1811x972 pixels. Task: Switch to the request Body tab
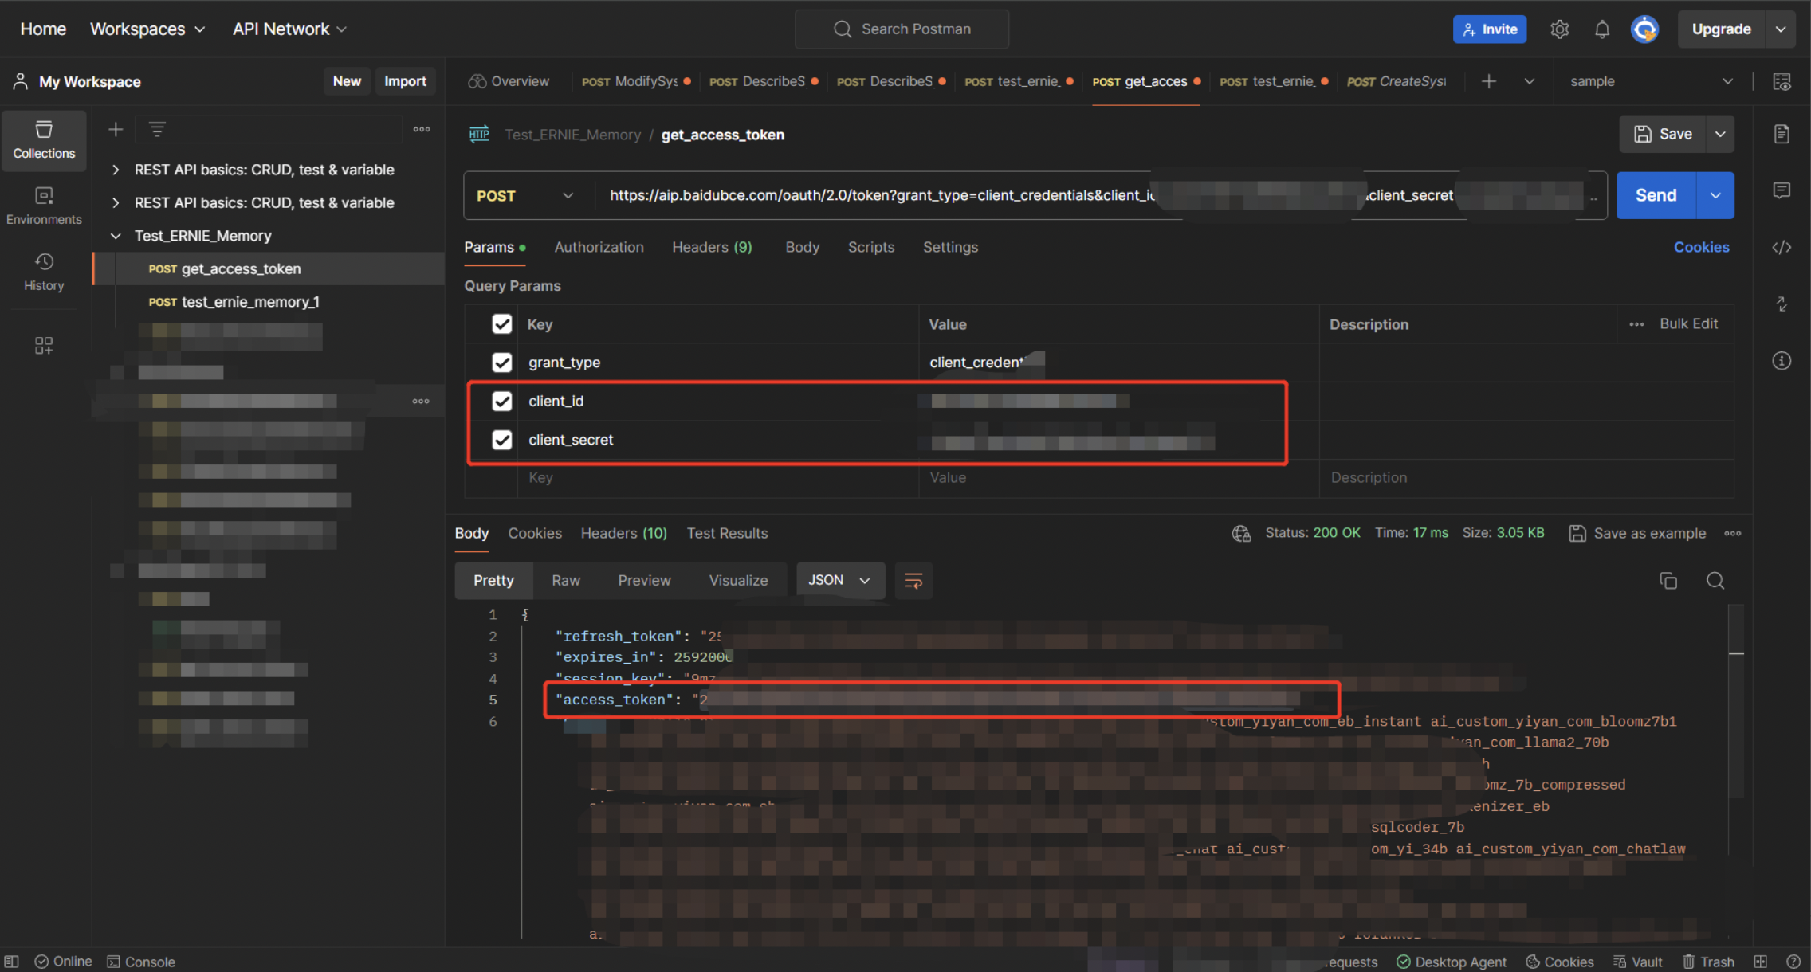coord(802,247)
